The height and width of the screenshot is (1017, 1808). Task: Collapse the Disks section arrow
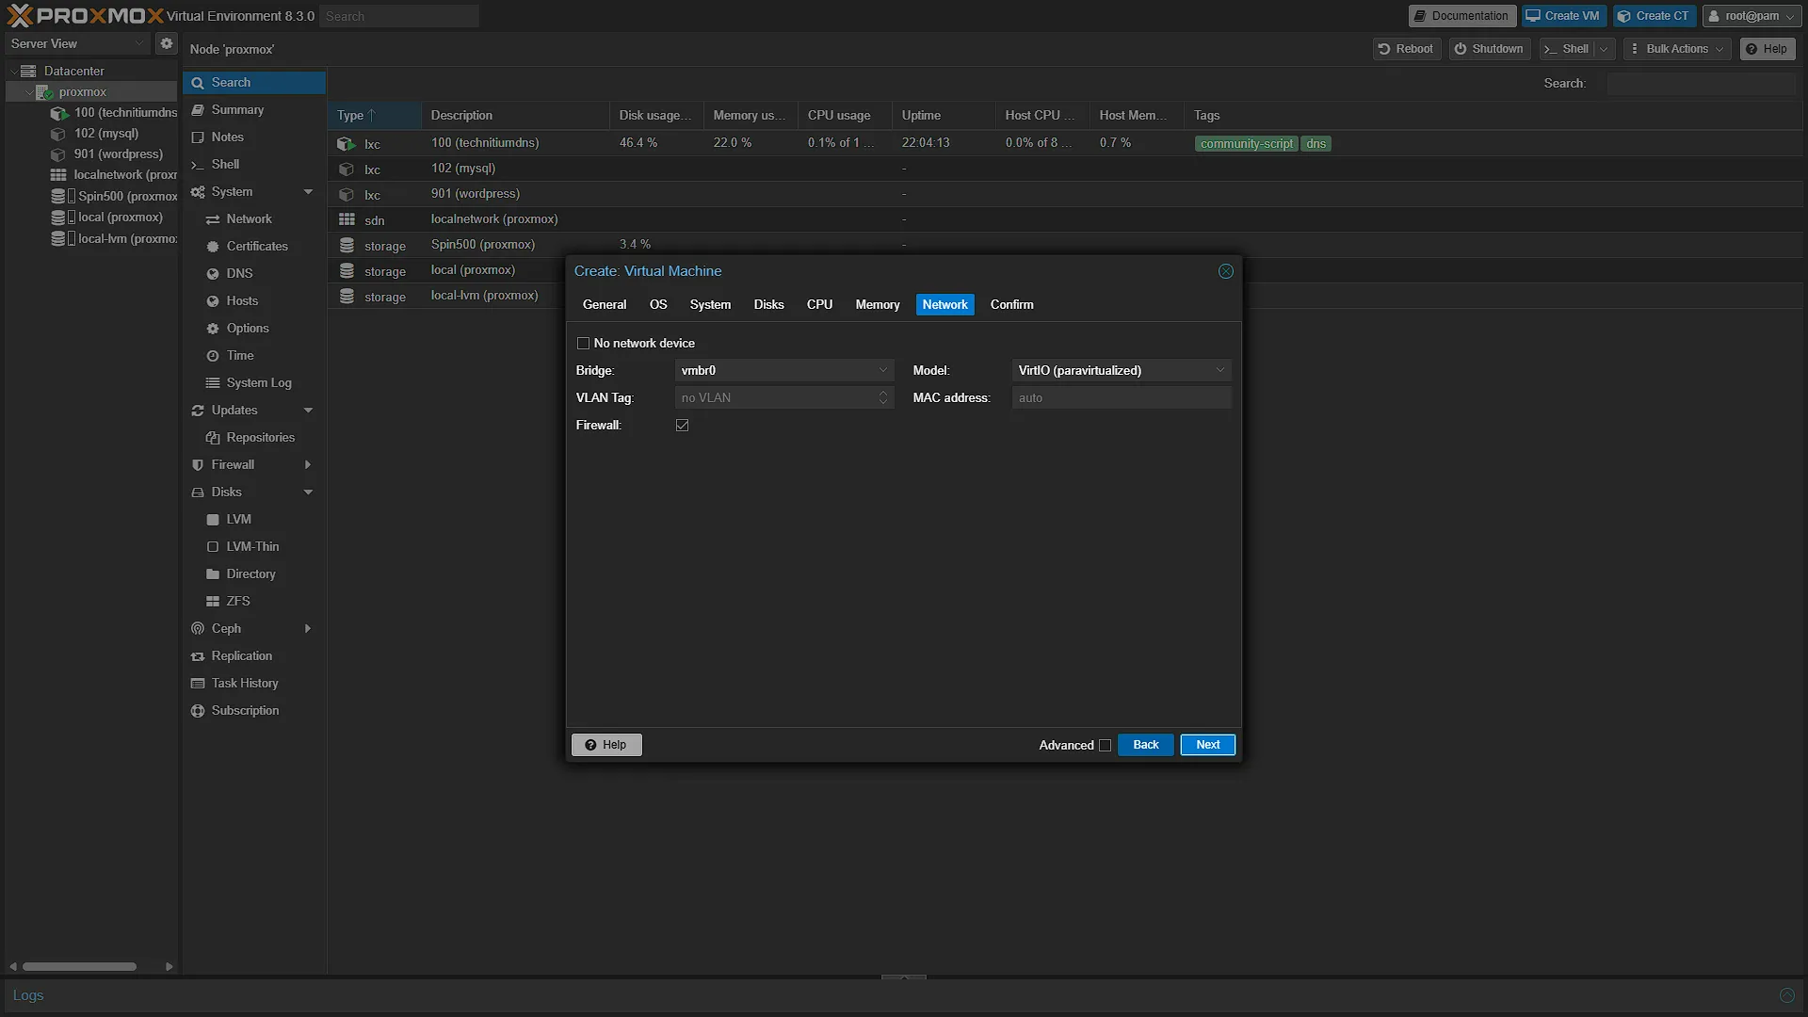(x=308, y=492)
